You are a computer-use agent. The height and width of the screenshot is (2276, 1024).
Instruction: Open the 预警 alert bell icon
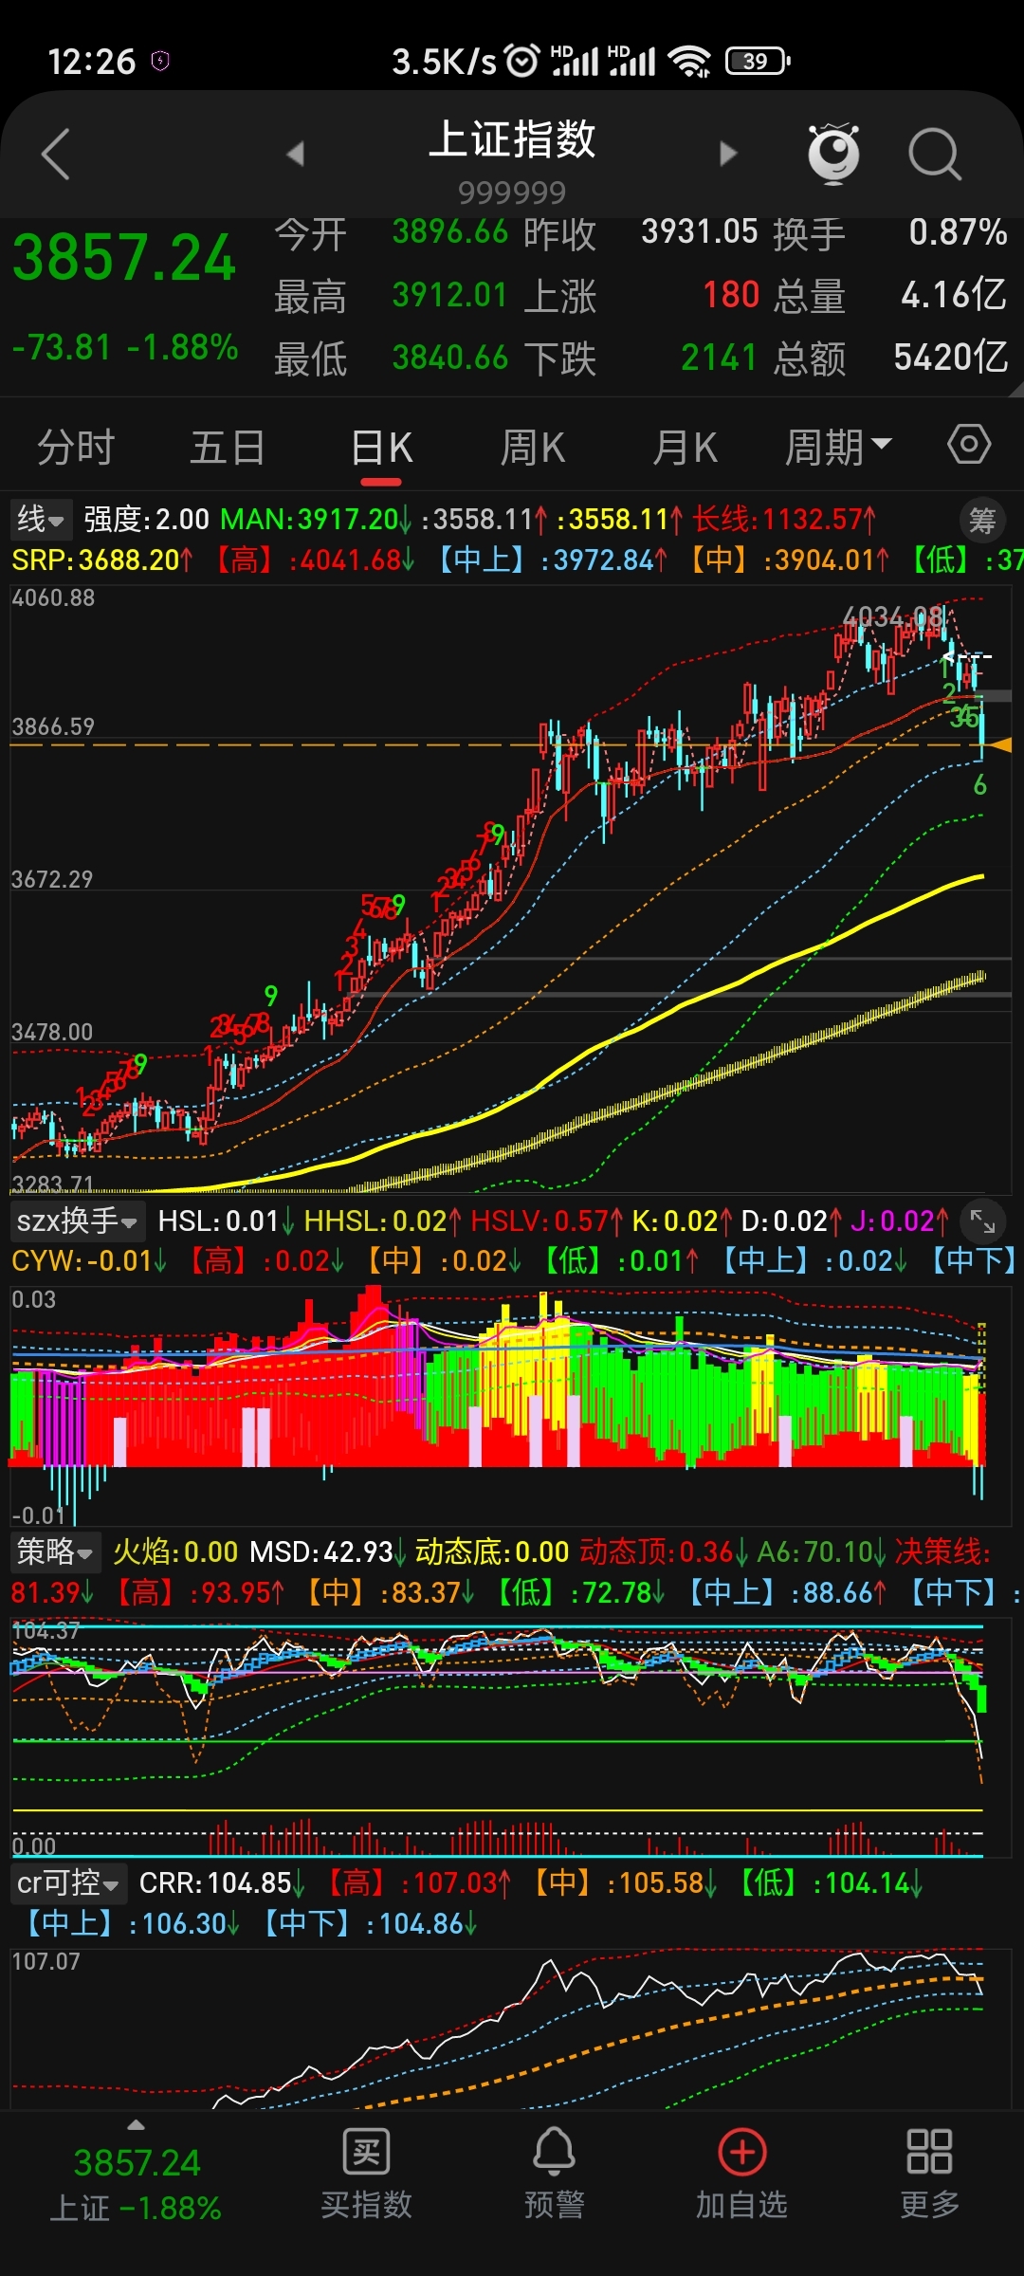coord(554,2151)
